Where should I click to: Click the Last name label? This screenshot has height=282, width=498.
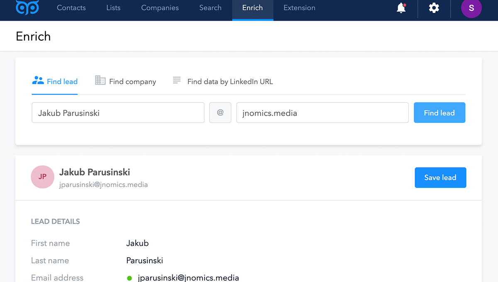tap(50, 261)
